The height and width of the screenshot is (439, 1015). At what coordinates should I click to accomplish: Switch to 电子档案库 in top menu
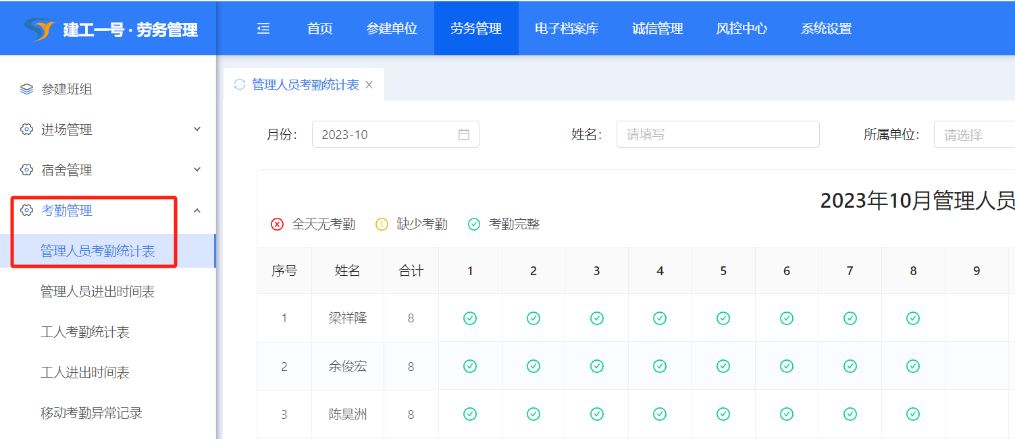click(x=567, y=28)
